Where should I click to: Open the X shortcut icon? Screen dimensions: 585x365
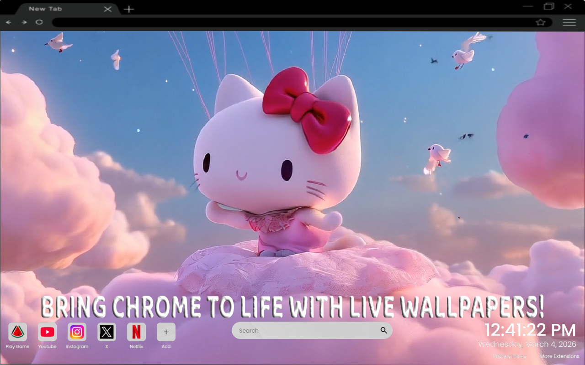(106, 332)
